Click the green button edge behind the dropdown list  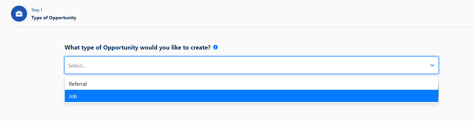(438, 91)
